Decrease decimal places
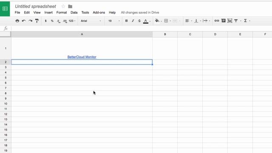This screenshot has height=153, width=272. (59, 21)
